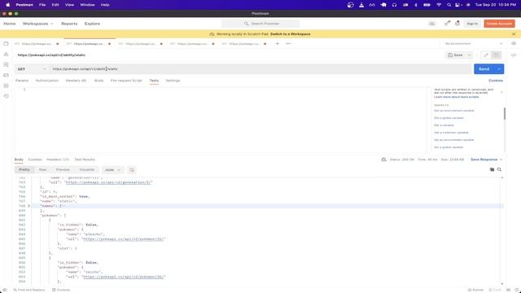Screen dimensions: 521x293
Task: Click macOS Spotlight search icon
Action: point(449,5)
